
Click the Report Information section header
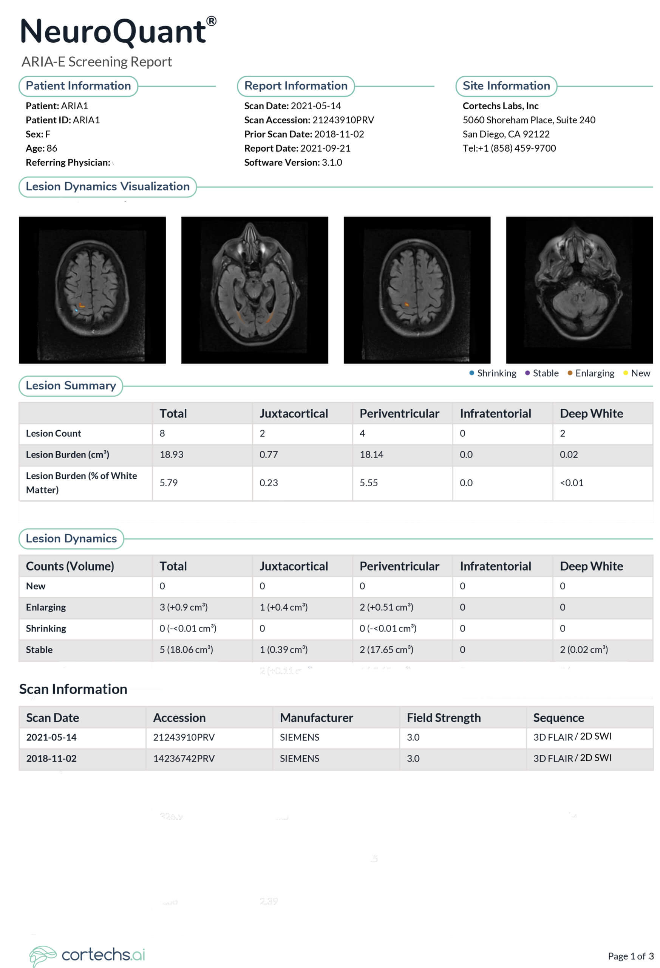click(x=296, y=86)
